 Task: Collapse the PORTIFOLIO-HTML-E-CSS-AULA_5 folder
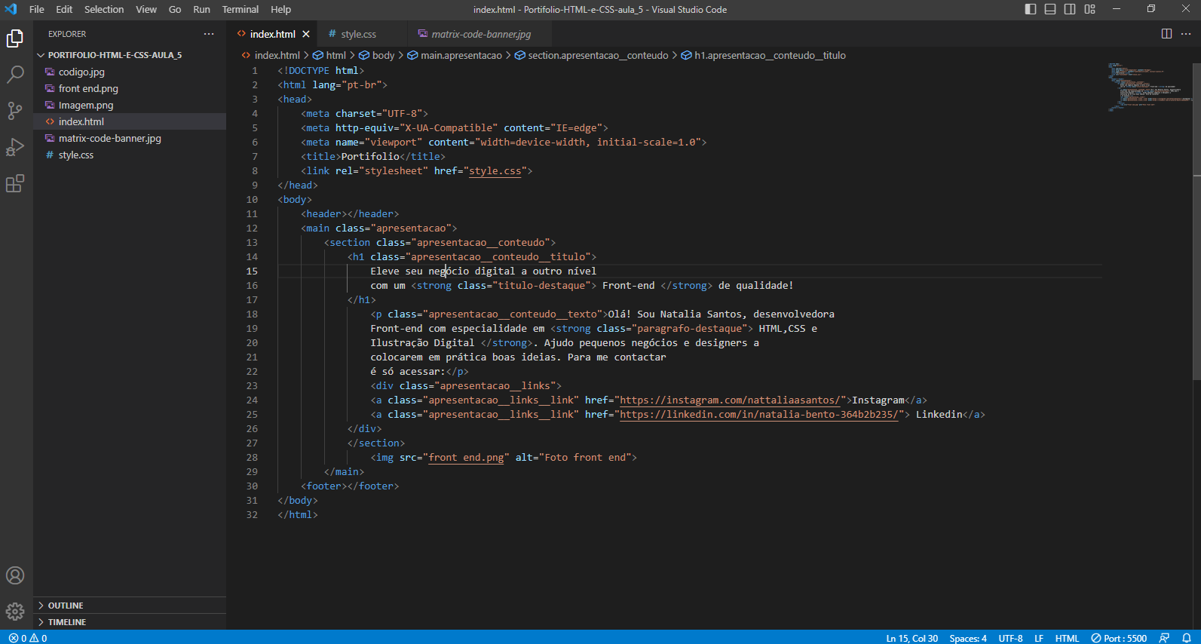[x=130, y=55]
